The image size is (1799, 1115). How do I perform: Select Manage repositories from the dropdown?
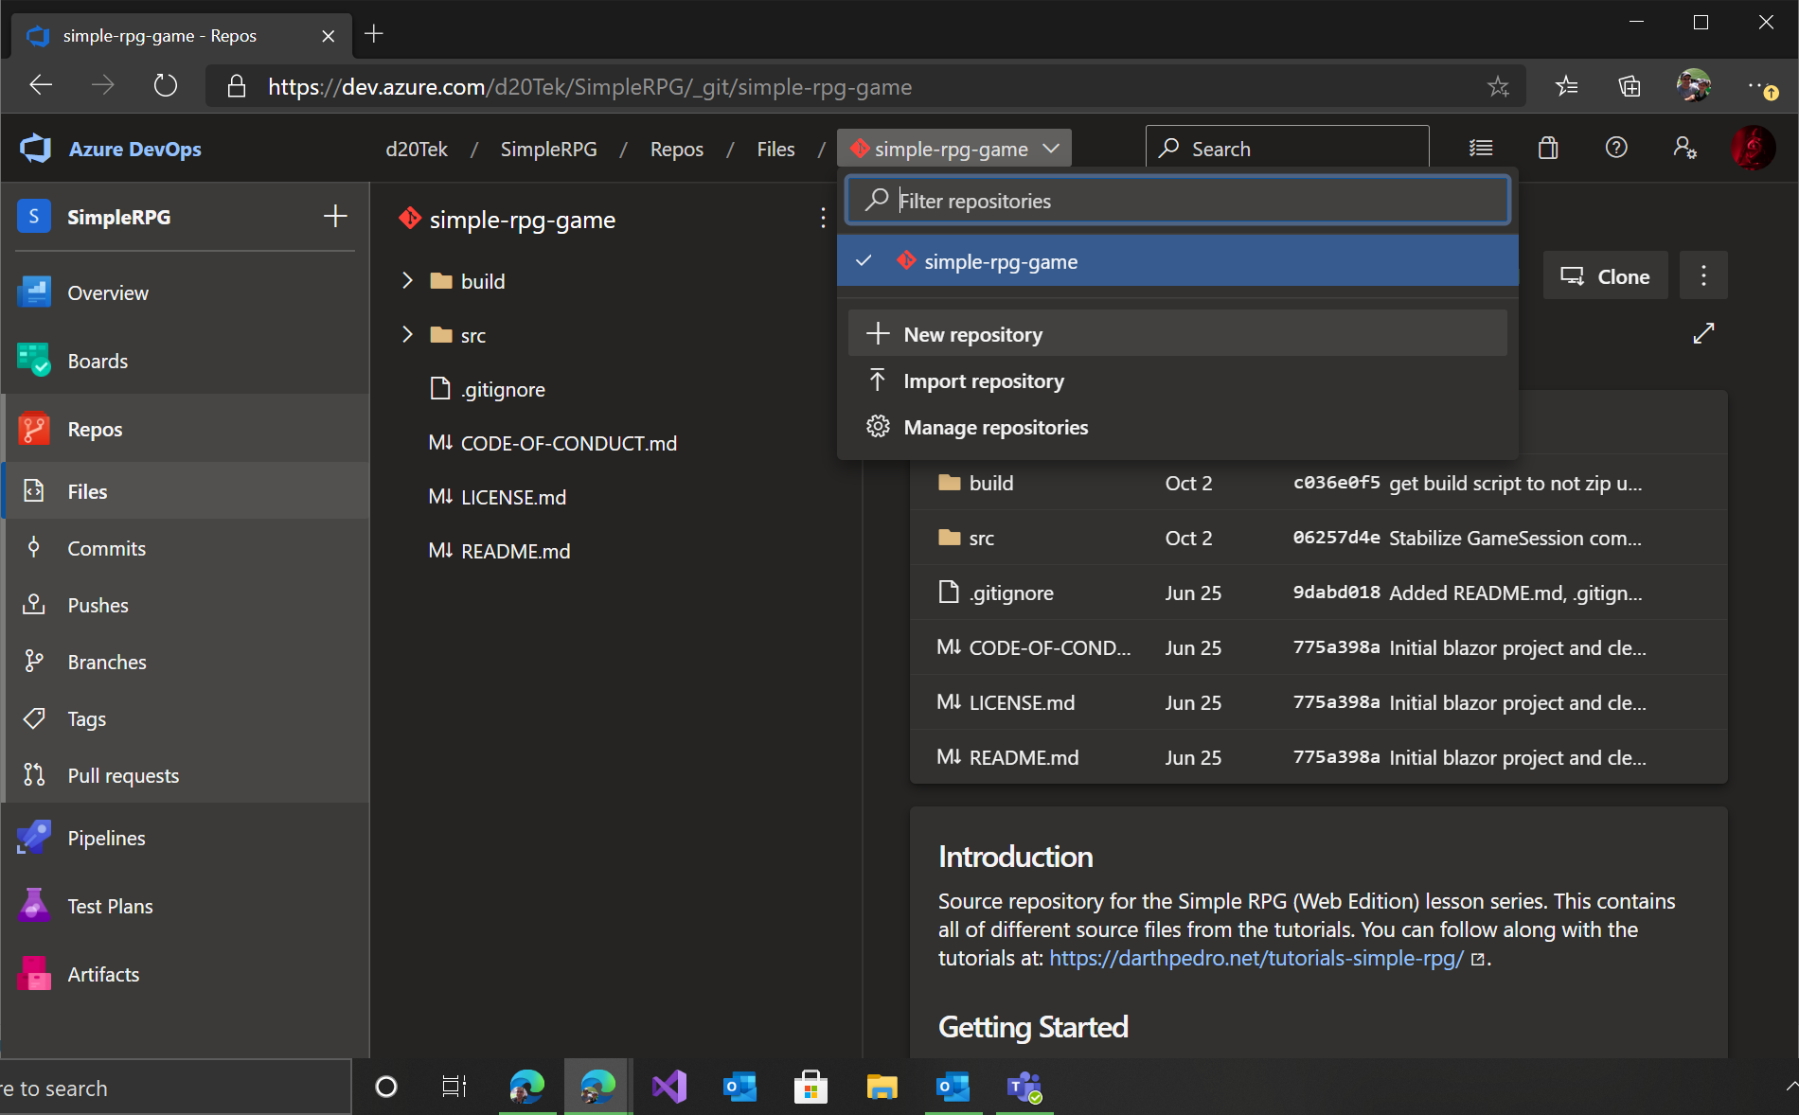995,427
